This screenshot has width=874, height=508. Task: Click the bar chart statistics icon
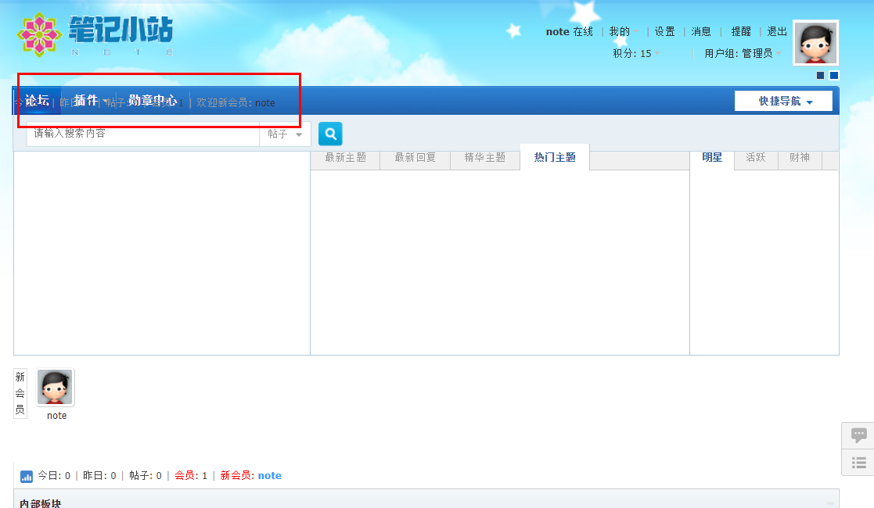(27, 476)
